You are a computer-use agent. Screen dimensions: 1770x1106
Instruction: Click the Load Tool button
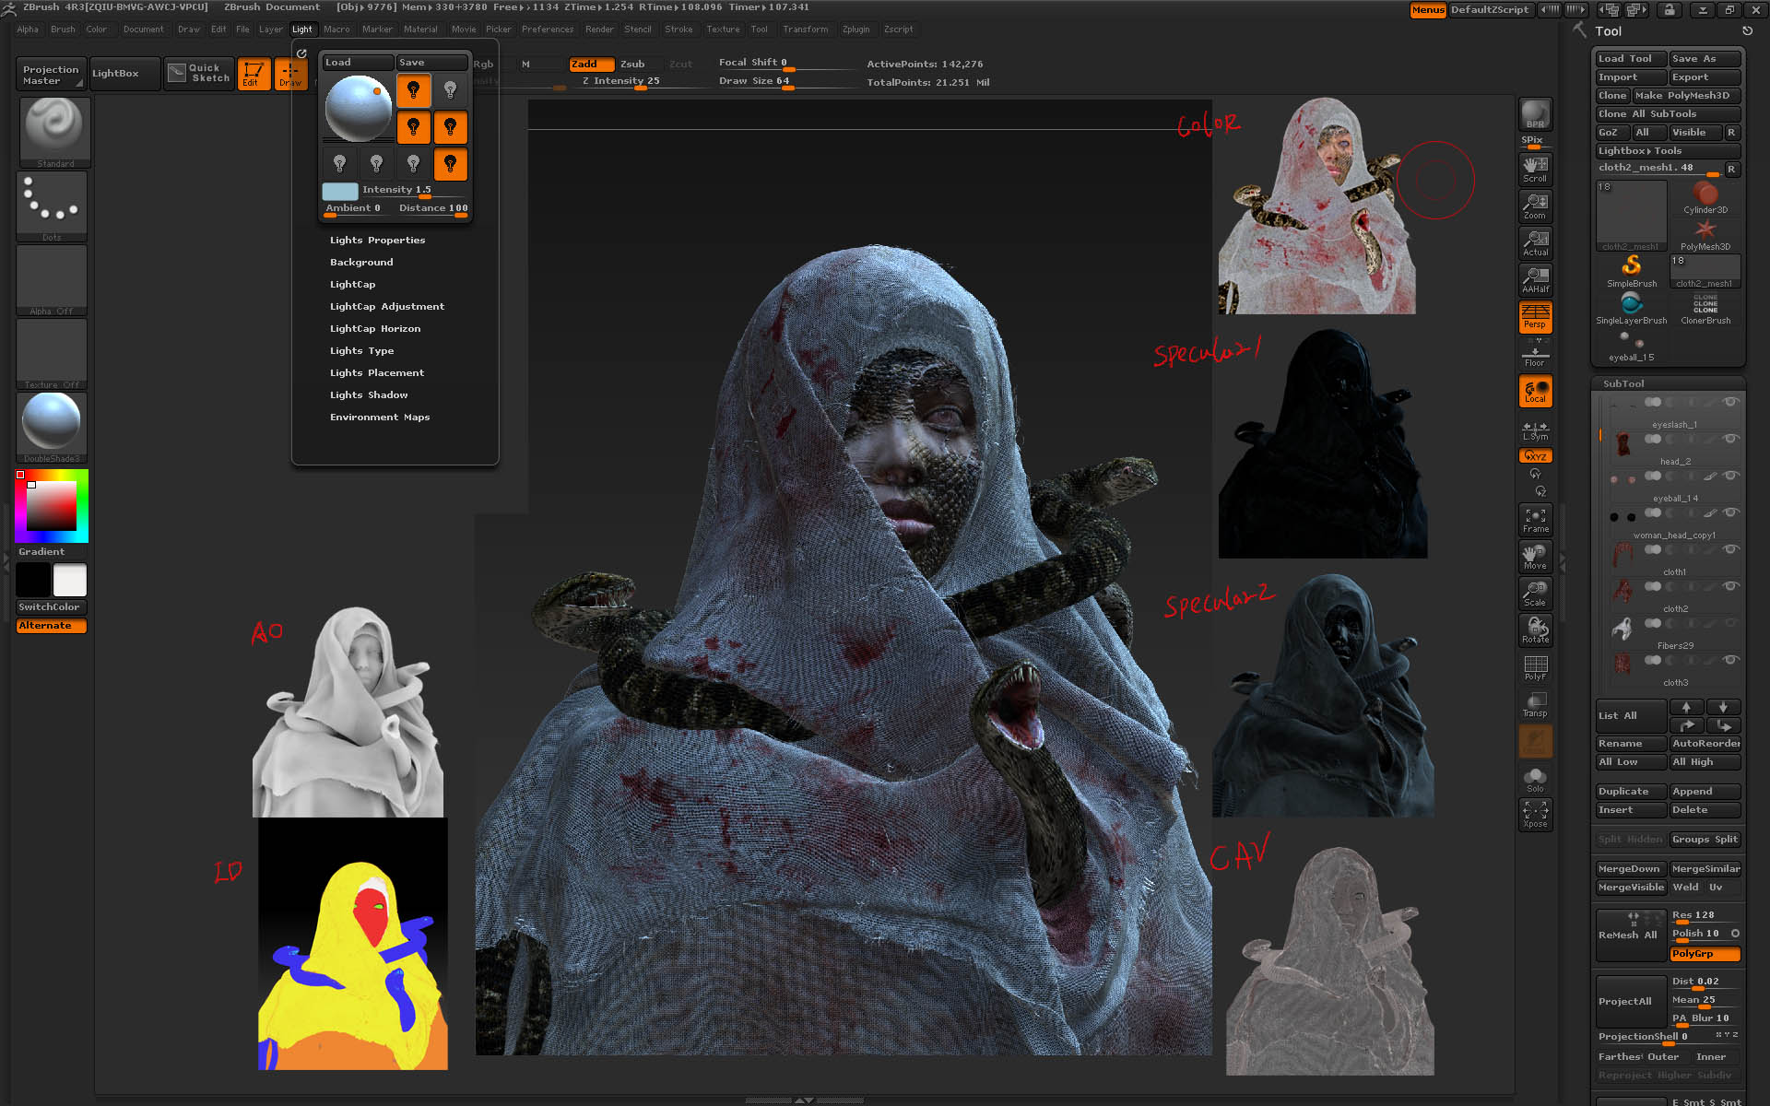(1631, 59)
